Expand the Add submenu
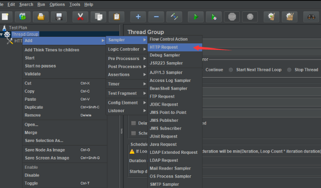This screenshot has height=188, width=321. [x=64, y=41]
